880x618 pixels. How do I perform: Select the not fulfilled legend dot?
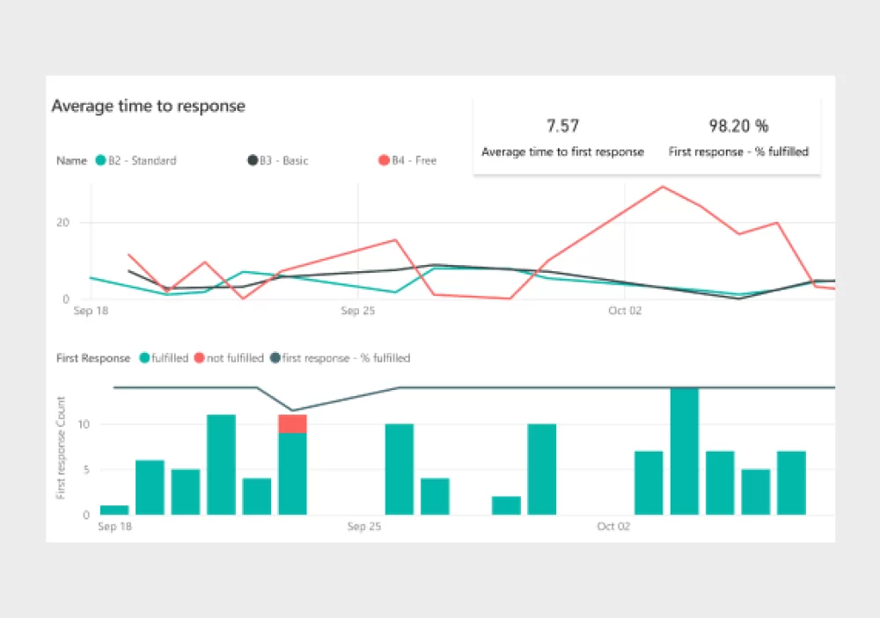tap(199, 358)
